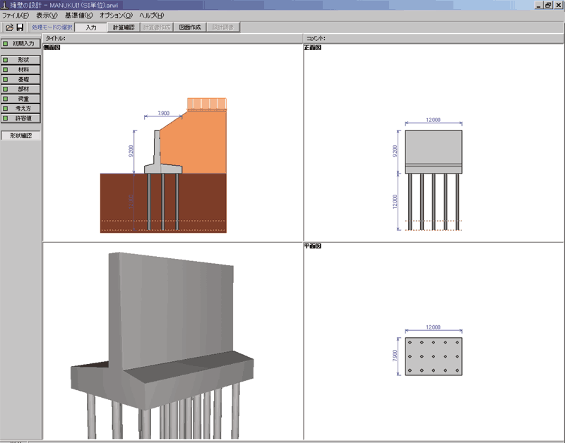Image resolution: width=565 pixels, height=443 pixels.
Task: Click the 初期入力 button
Action: coord(20,43)
